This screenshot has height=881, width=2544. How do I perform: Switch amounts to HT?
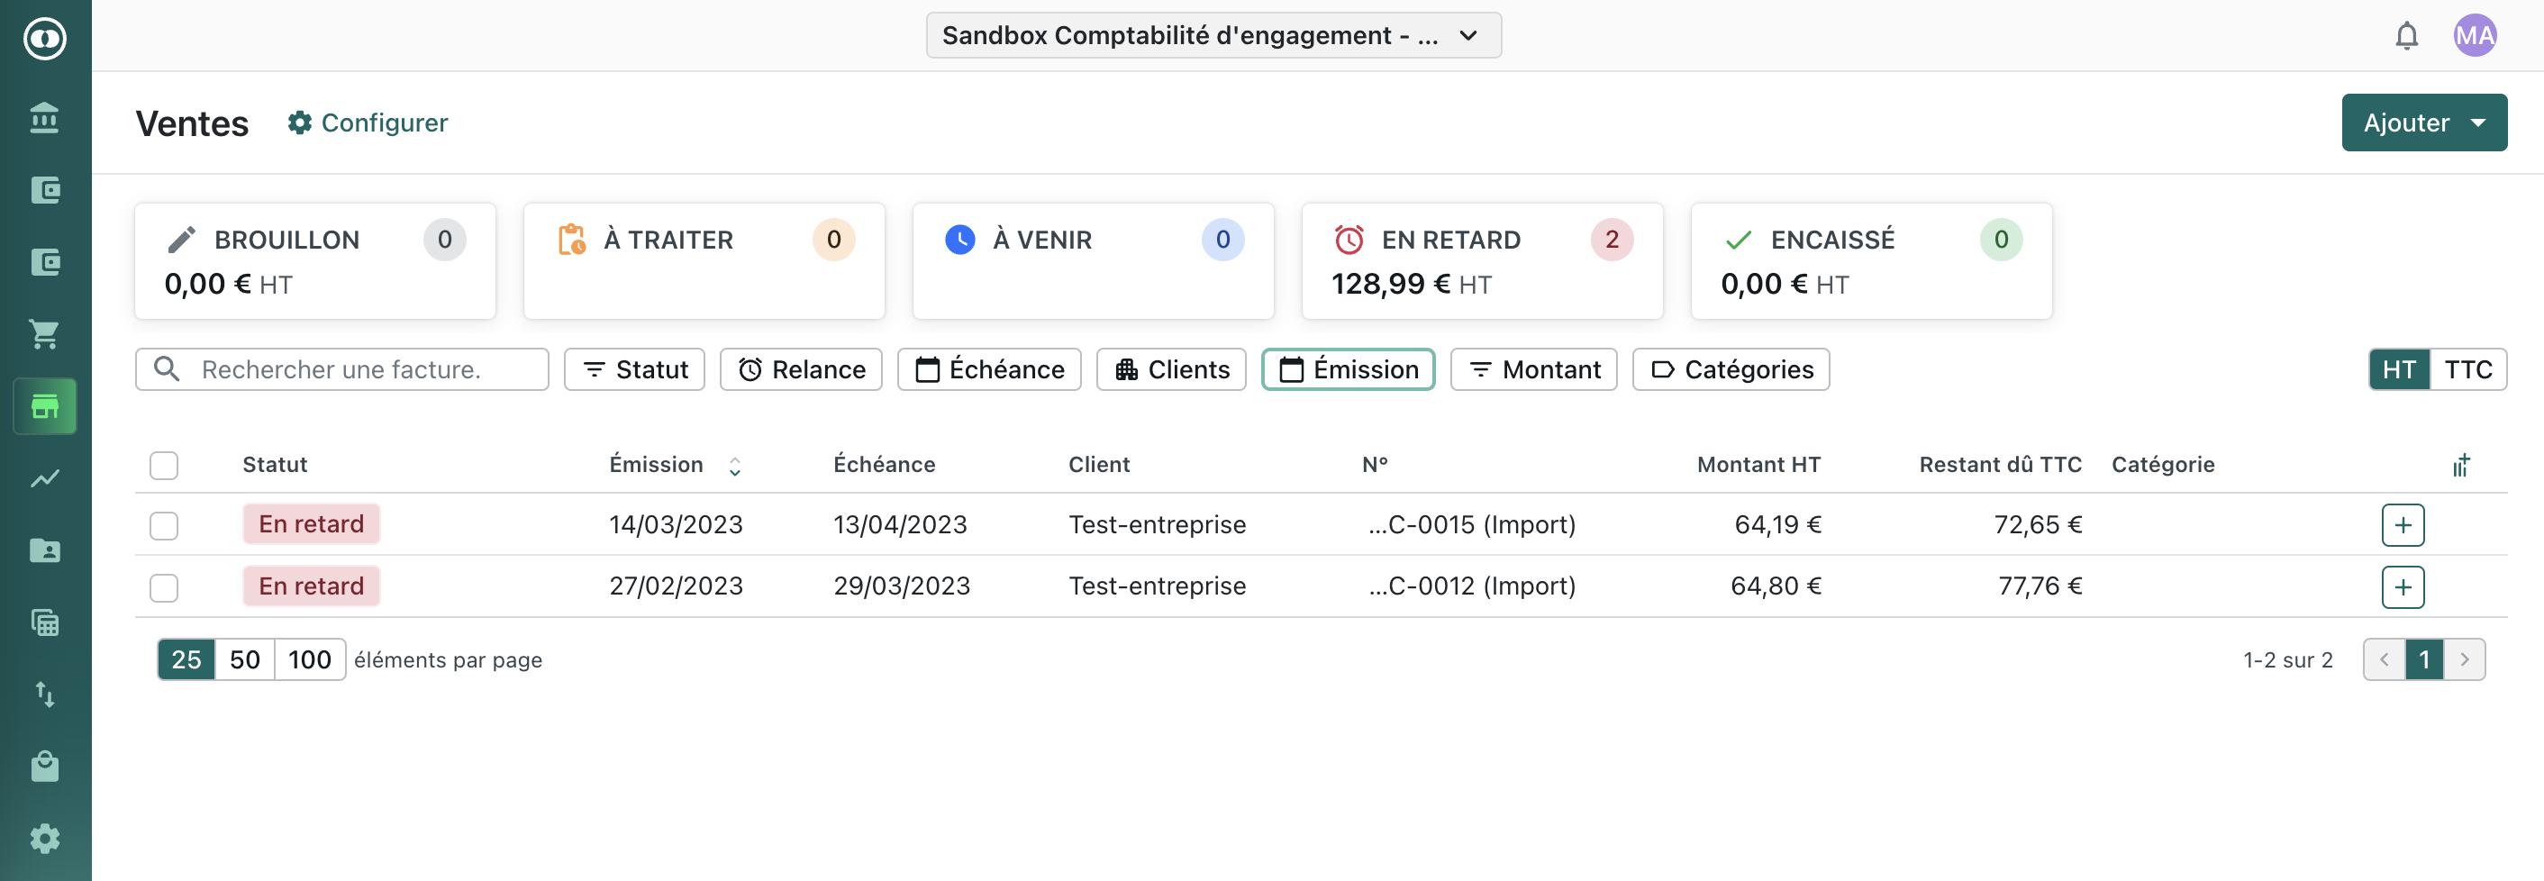pos(2399,369)
